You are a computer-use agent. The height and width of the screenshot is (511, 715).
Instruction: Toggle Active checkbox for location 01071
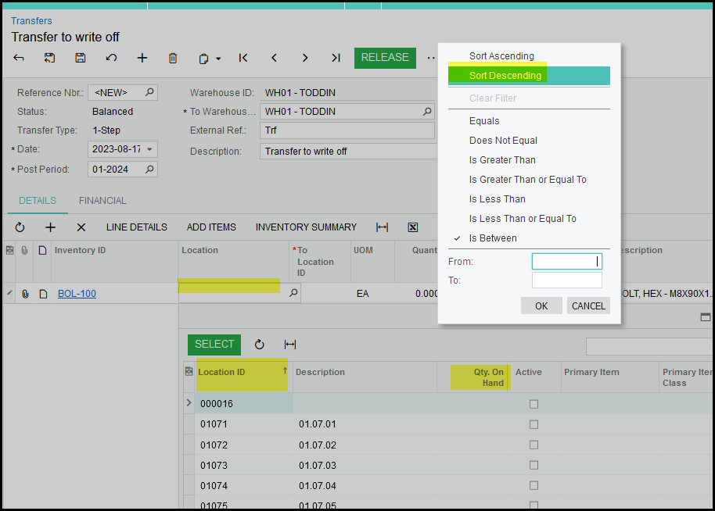tap(534, 424)
